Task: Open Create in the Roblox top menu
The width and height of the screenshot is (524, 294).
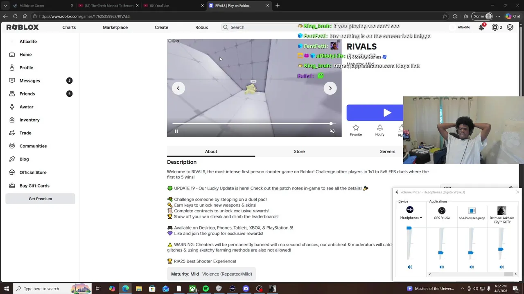Action: pos(161,27)
